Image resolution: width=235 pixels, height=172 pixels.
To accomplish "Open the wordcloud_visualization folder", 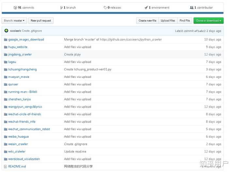I will point(24,159).
